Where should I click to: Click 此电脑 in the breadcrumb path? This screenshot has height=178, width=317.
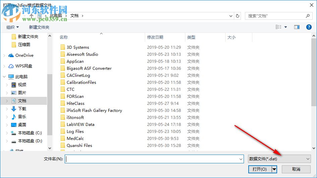pyautogui.click(x=56, y=16)
